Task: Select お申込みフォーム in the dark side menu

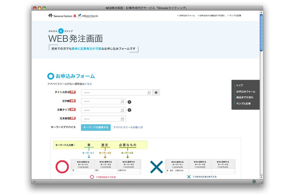Action: tap(246, 92)
